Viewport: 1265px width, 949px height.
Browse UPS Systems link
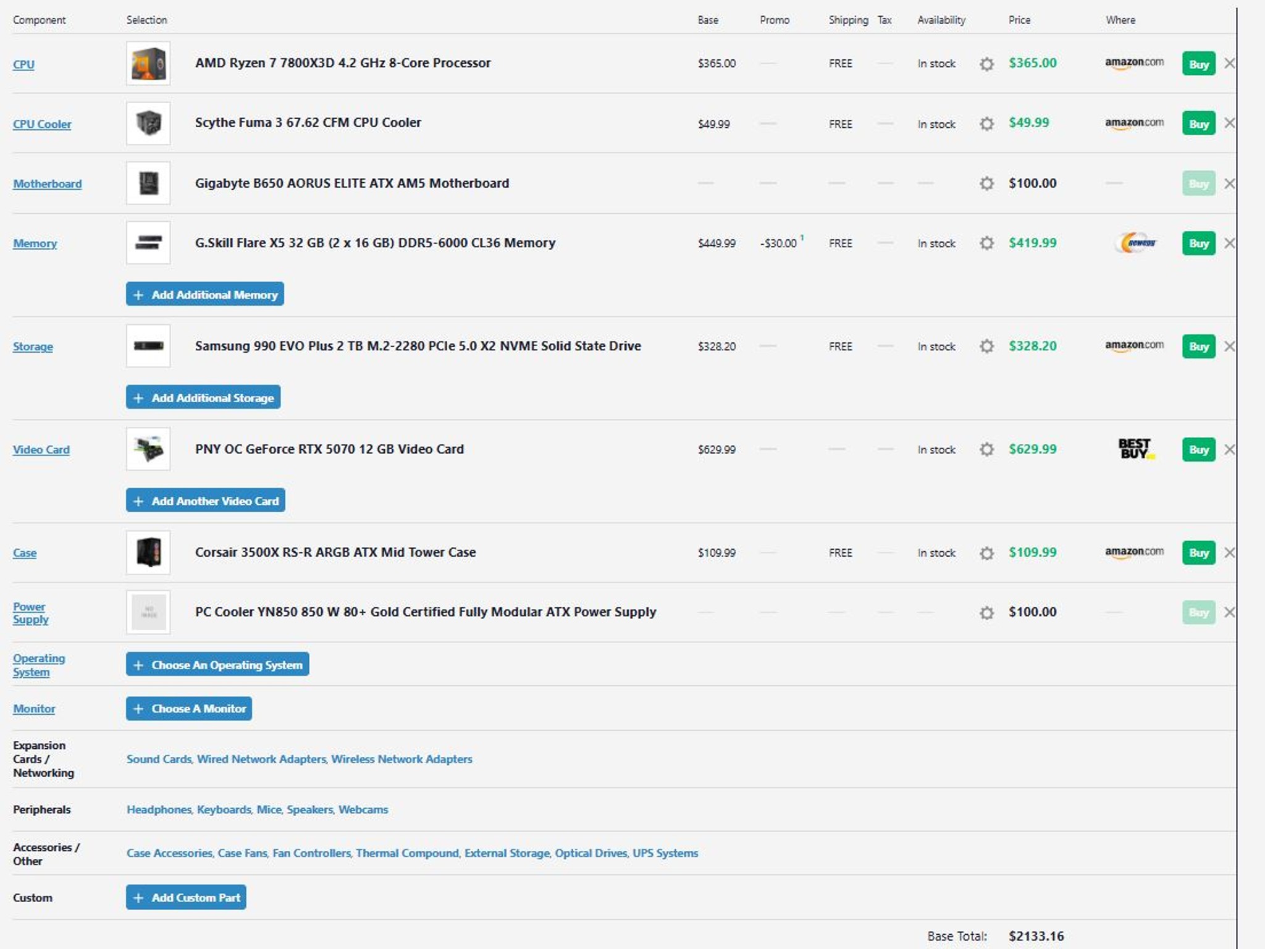(665, 853)
